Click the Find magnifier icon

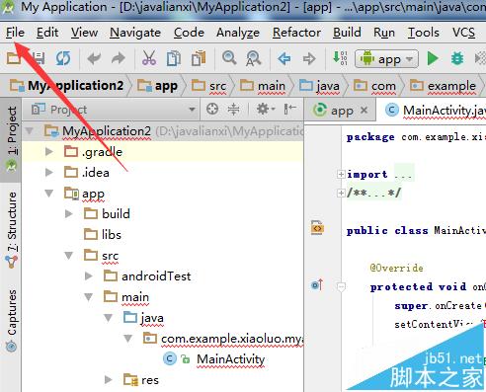229,58
